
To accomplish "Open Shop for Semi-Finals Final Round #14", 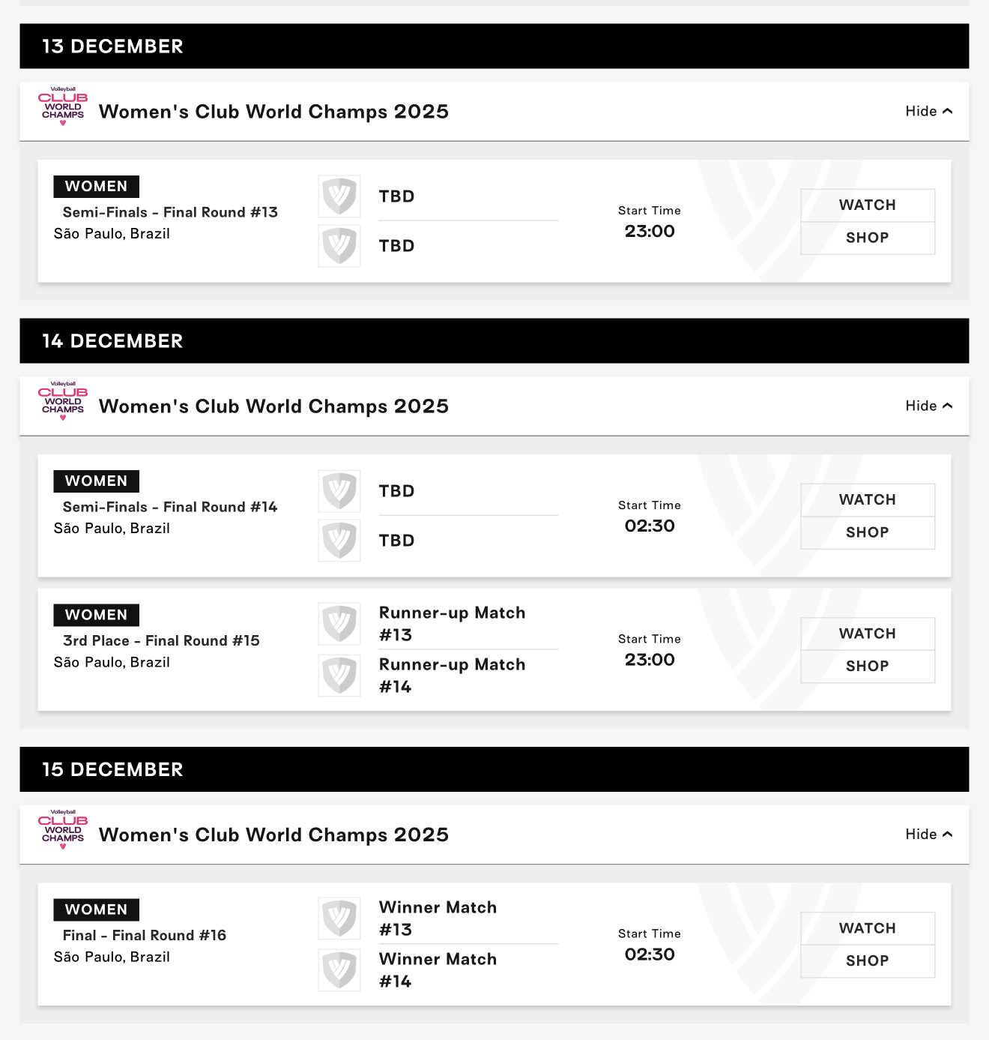I will [867, 532].
